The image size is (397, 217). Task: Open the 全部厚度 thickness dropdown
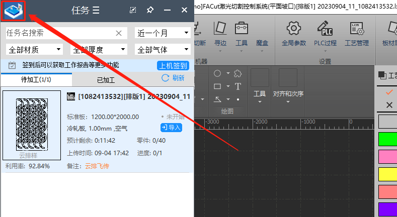[99, 50]
